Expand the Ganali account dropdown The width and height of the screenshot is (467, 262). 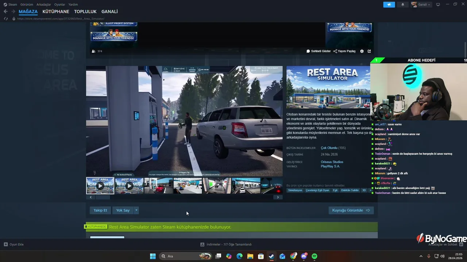pos(421,4)
